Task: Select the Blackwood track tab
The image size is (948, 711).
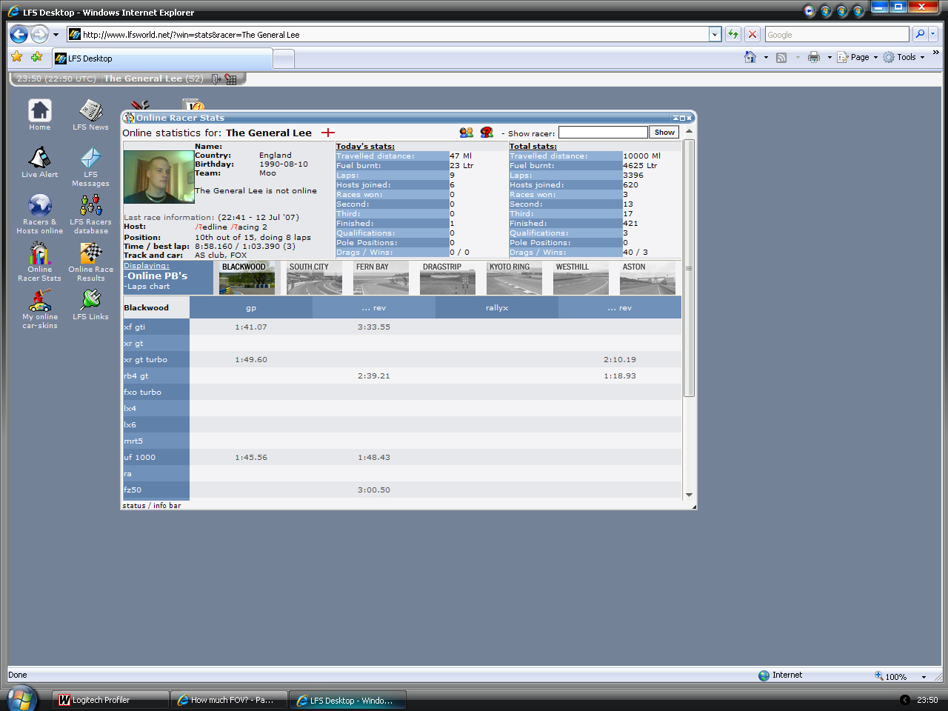Action: click(247, 278)
